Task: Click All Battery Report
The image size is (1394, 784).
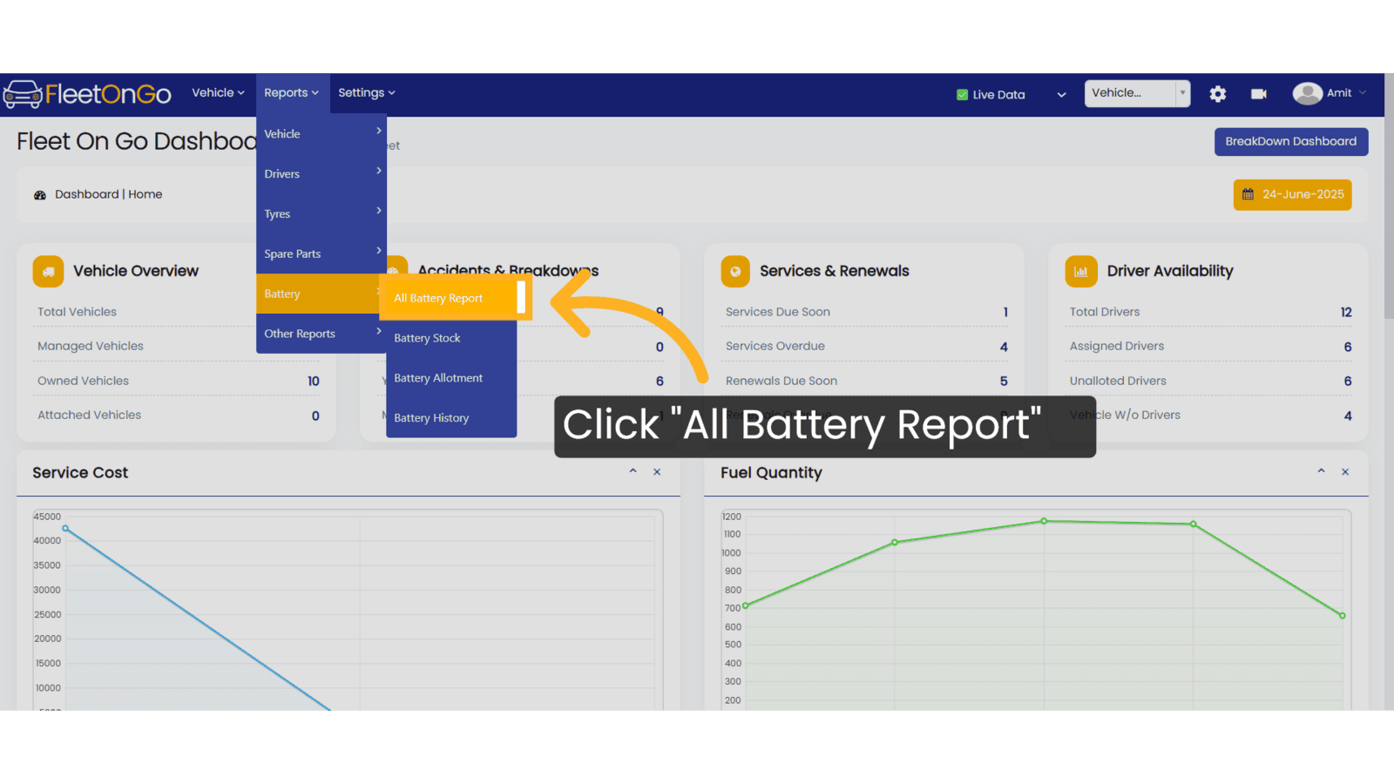Action: [451, 298]
